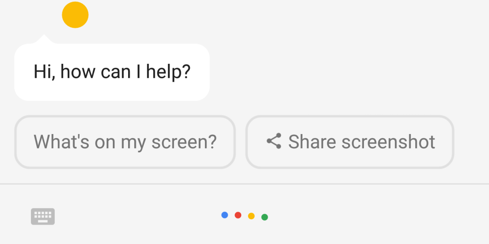
Task: Click the word "screen?" in the suggestion chip
Action: point(184,142)
